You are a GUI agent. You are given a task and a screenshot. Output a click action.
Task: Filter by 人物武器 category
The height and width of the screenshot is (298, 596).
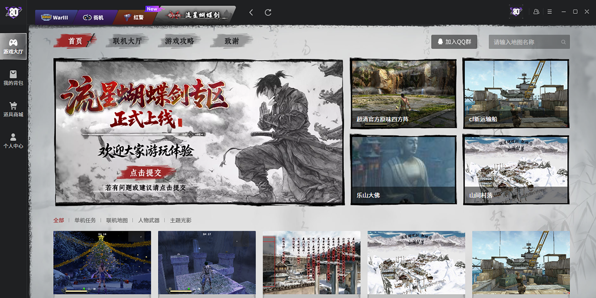click(x=149, y=221)
